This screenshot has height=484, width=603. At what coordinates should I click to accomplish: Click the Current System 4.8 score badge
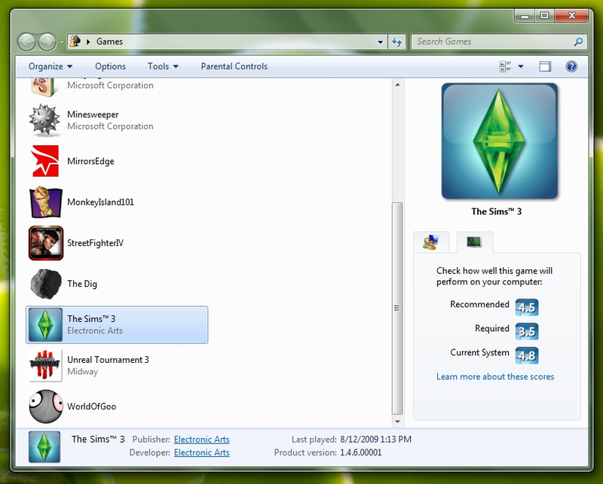pos(526,356)
